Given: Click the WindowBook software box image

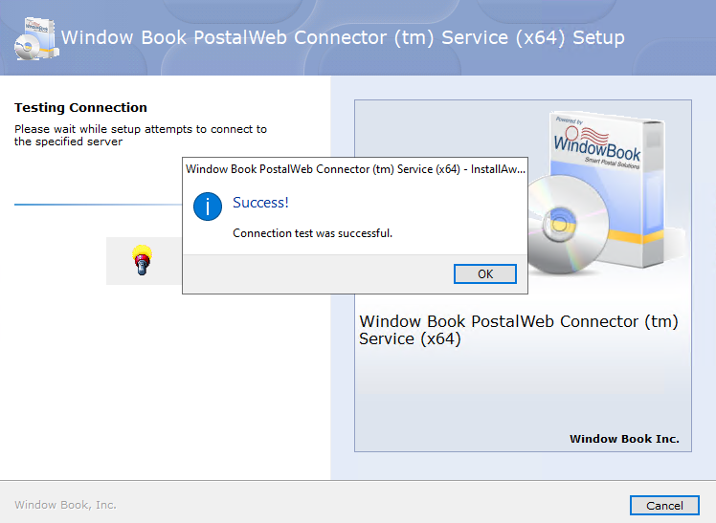Looking at the screenshot, I should (x=607, y=188).
